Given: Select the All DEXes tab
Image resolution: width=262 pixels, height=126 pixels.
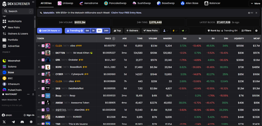Looking at the screenshot, I should point(46,3).
